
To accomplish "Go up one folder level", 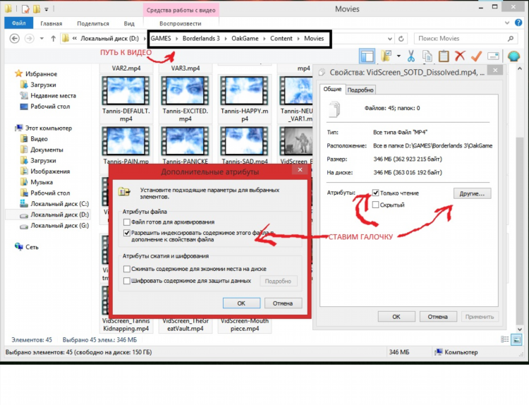I will coord(53,39).
